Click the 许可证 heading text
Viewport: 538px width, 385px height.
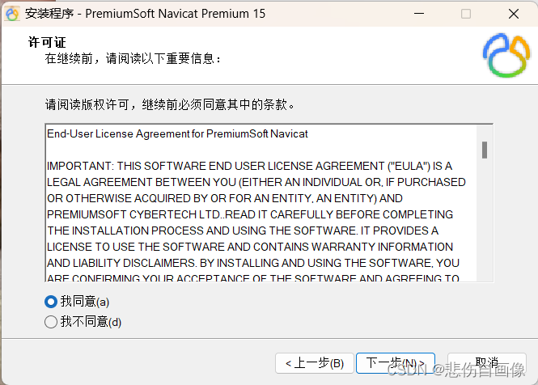(47, 42)
